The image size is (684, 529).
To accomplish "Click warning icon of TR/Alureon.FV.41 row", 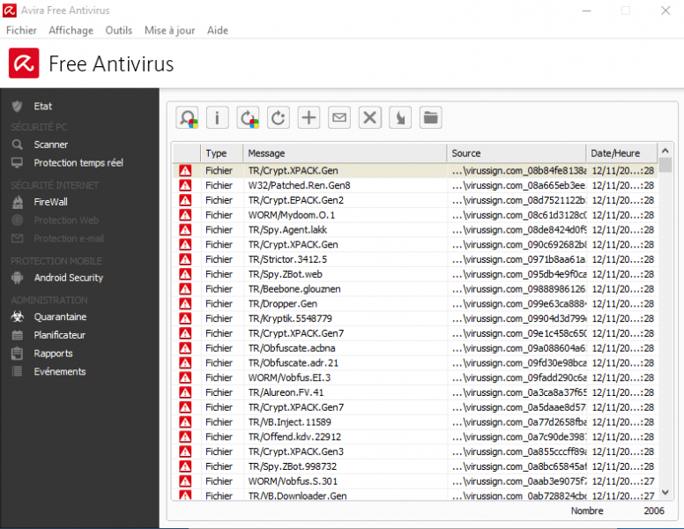I will tap(185, 392).
